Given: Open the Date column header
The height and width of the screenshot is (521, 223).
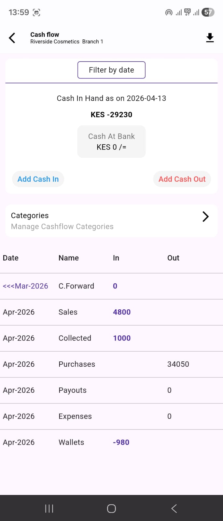Looking at the screenshot, I should tap(10, 258).
